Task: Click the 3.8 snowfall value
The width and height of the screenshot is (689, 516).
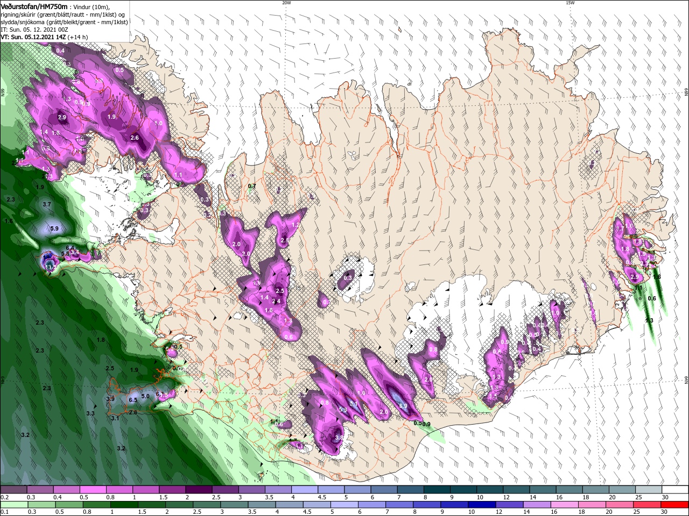Action: point(339,438)
